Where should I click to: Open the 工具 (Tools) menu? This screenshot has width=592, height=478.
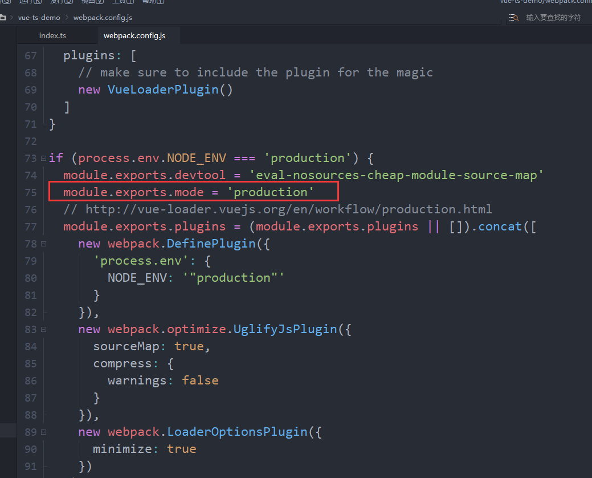121,2
